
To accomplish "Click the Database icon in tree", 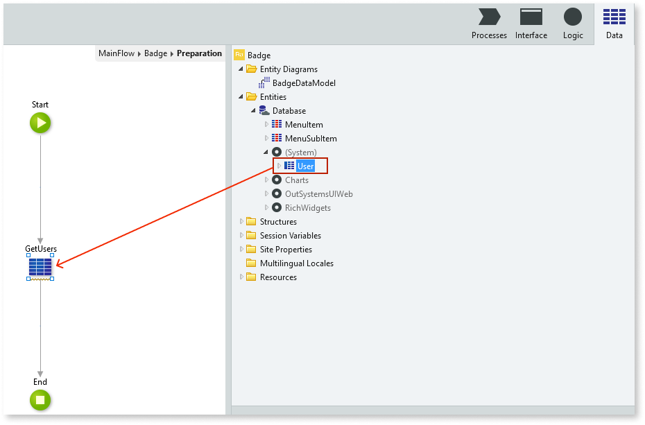I will (264, 111).
